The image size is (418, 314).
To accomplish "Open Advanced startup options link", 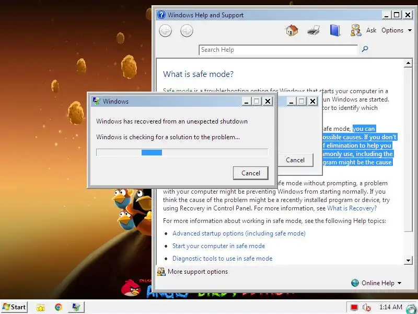I will [239, 233].
